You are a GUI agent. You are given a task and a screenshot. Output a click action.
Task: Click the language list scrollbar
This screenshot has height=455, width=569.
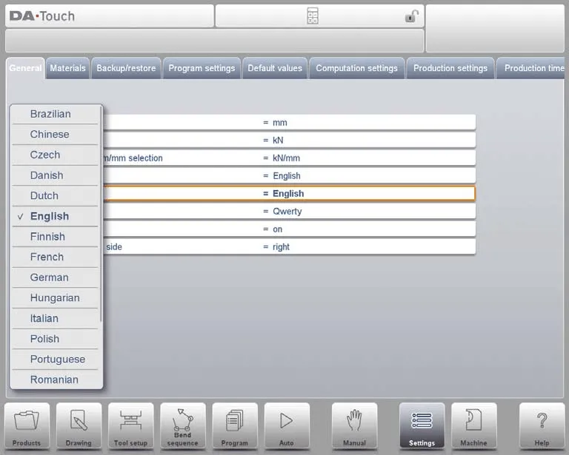click(101, 222)
